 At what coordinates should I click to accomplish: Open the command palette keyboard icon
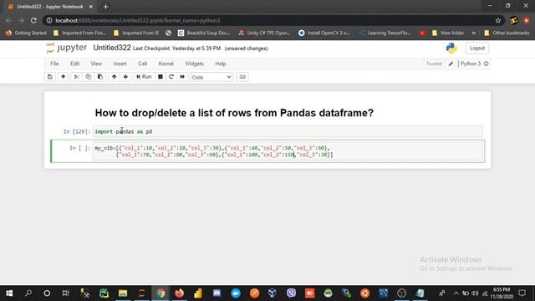tap(242, 77)
